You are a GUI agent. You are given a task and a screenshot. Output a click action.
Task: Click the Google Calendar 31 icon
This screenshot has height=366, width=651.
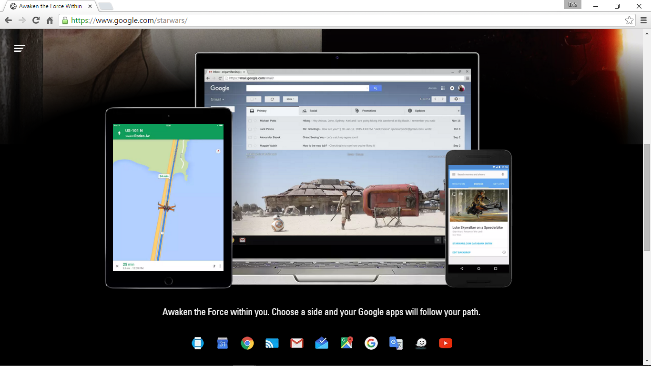(223, 343)
